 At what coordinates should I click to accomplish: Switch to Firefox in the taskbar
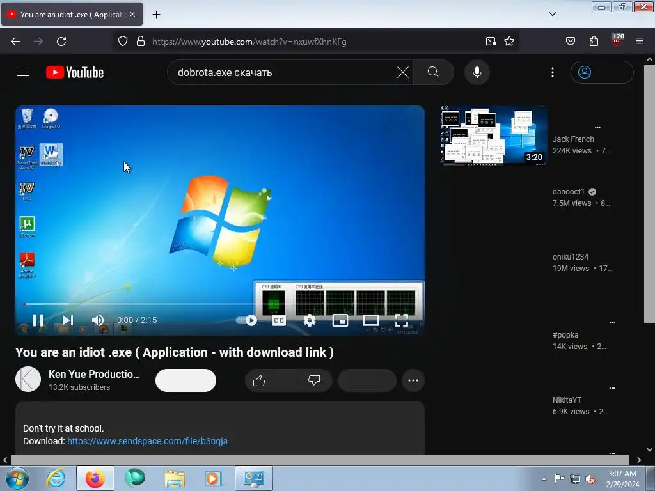pyautogui.click(x=95, y=478)
